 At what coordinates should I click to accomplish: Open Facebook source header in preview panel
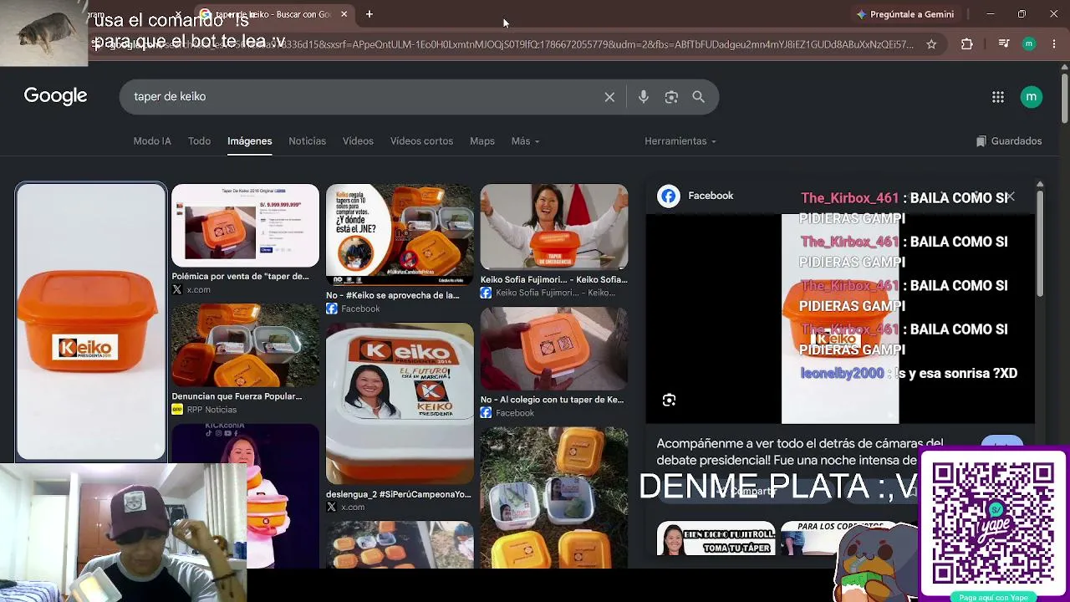point(695,196)
